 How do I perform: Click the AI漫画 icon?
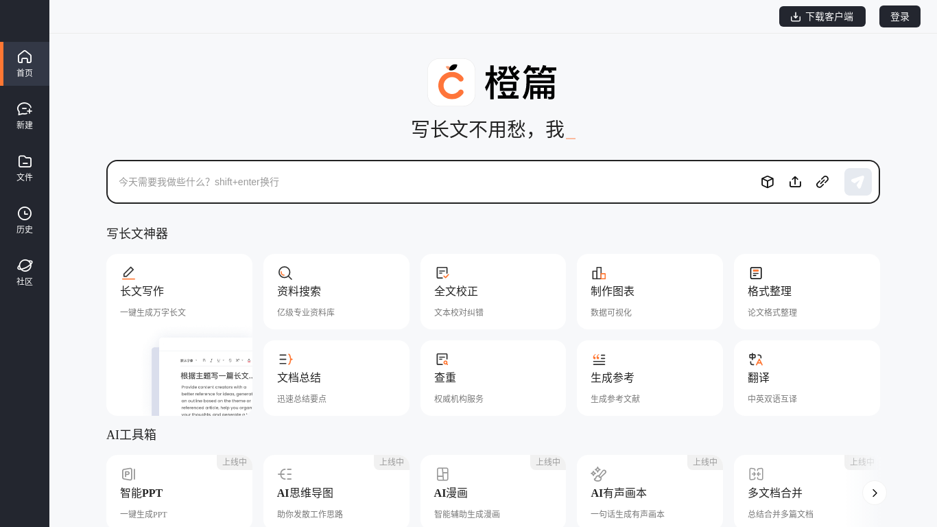442,474
